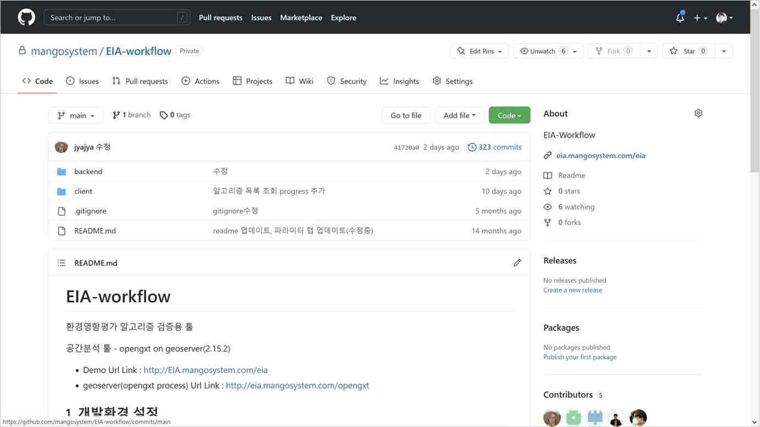Focus the Search or jump to field
The height and width of the screenshot is (427, 760).
click(117, 18)
